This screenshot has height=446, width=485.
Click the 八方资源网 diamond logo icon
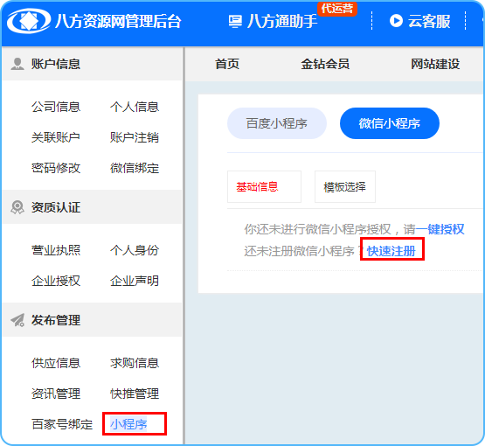29,21
